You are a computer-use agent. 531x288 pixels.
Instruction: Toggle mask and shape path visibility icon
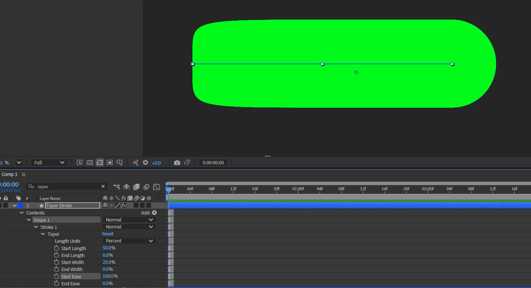(x=100, y=163)
